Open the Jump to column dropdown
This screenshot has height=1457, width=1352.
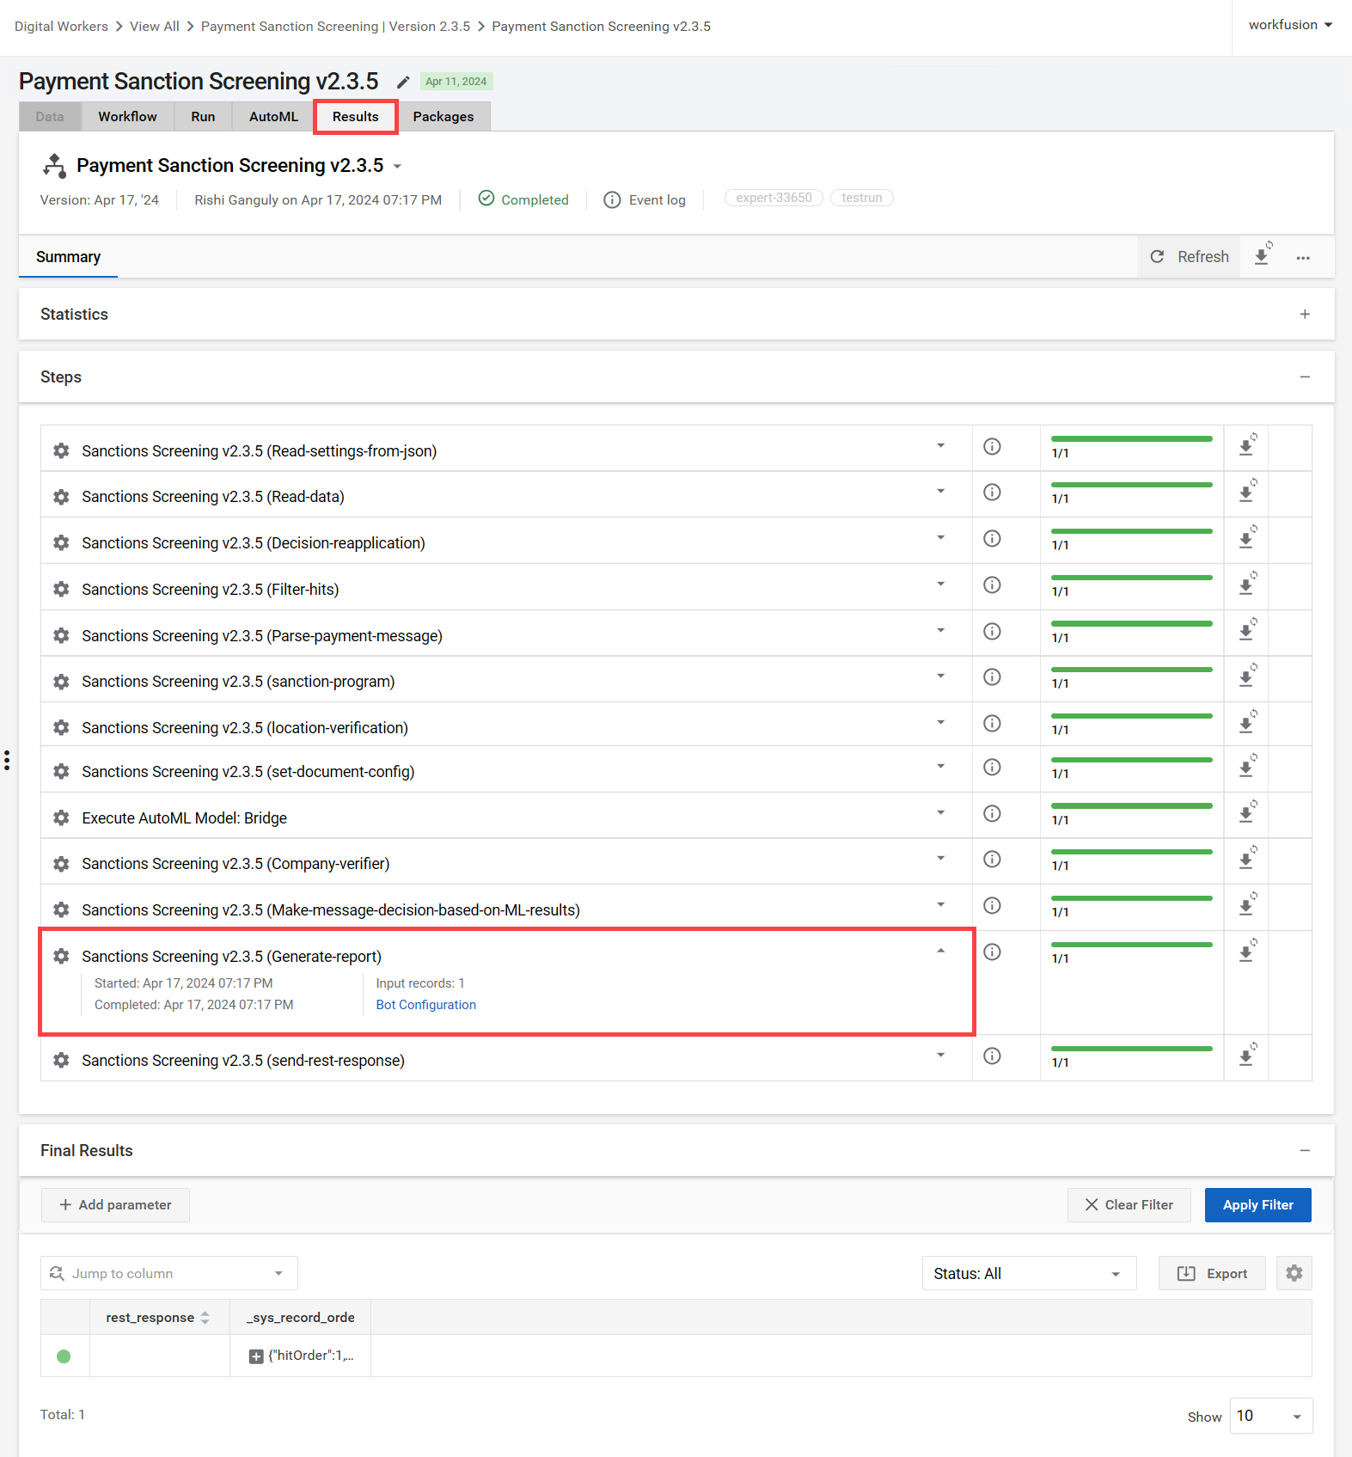tap(169, 1273)
